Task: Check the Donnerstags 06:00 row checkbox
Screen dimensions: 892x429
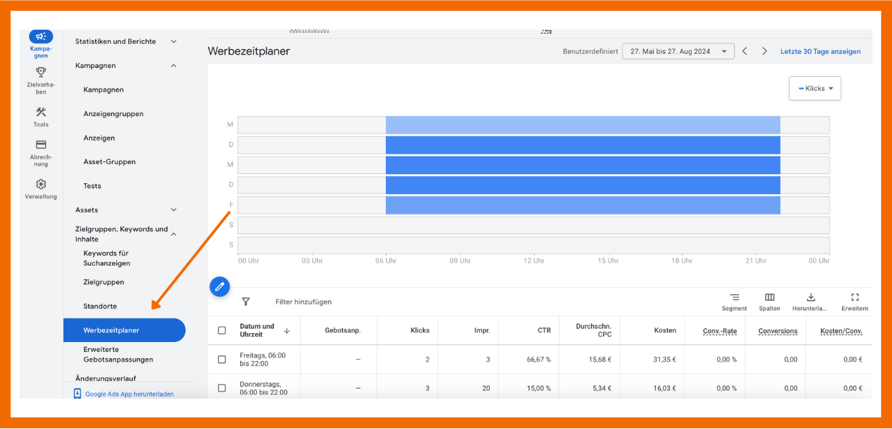Action: point(222,389)
